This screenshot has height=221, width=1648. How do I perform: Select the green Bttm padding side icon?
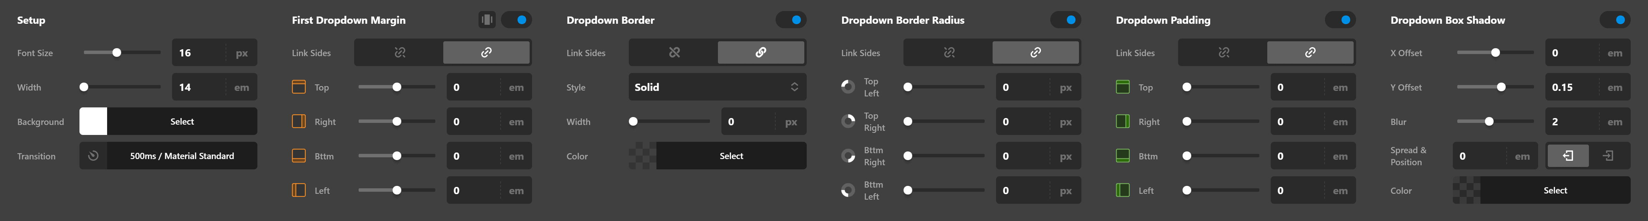(1123, 155)
